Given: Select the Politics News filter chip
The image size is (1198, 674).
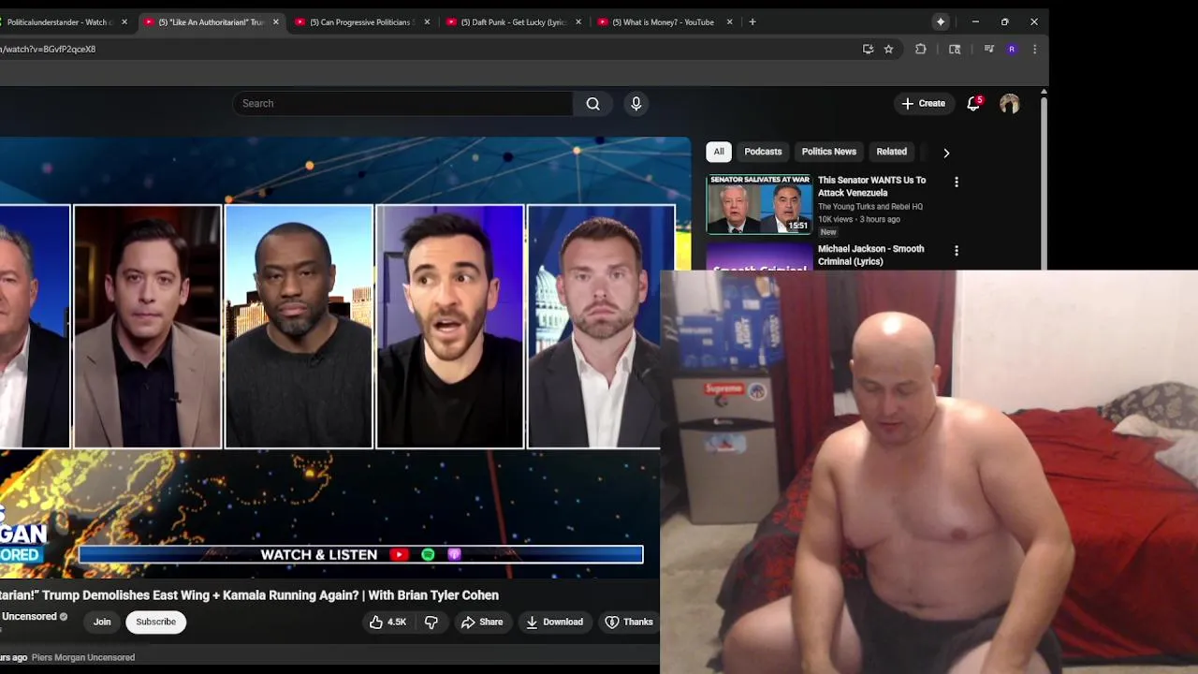Looking at the screenshot, I should coord(829,152).
